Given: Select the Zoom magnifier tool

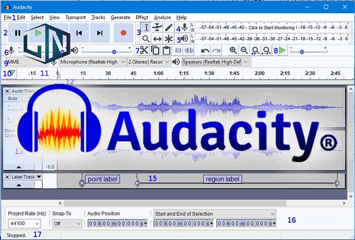Looking at the screenshot, I should [x=146, y=39].
